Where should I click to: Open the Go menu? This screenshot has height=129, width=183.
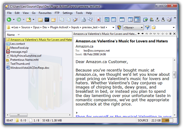[34, 13]
